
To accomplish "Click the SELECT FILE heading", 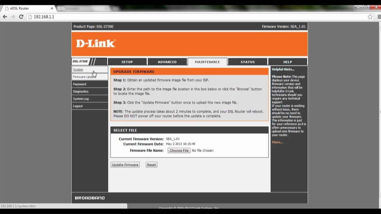I will [x=125, y=130].
